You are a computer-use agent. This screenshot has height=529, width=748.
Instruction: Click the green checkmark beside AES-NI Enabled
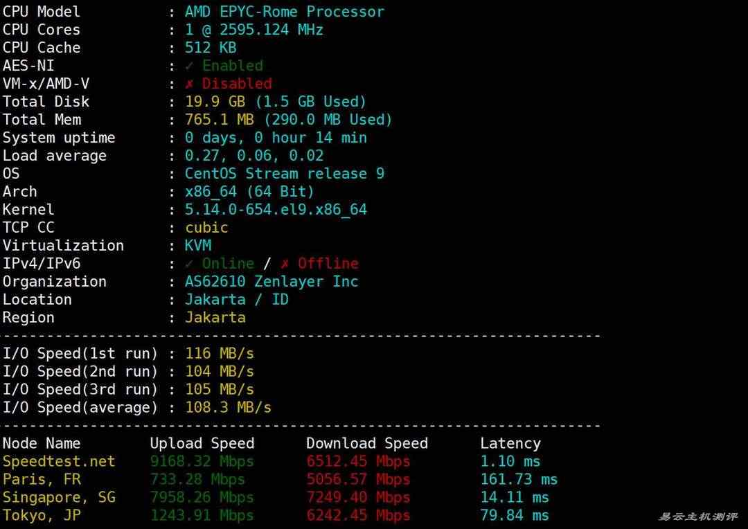tap(190, 66)
